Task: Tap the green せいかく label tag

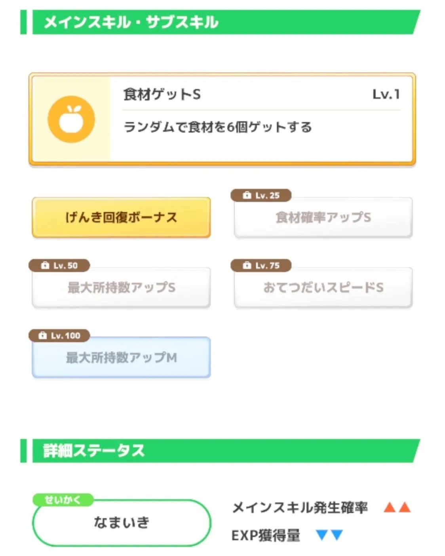Action: pyautogui.click(x=63, y=500)
